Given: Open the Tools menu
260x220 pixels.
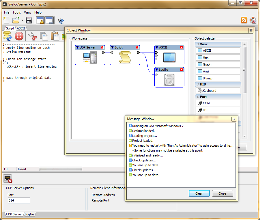Looking at the screenshot, I should pos(16,12).
